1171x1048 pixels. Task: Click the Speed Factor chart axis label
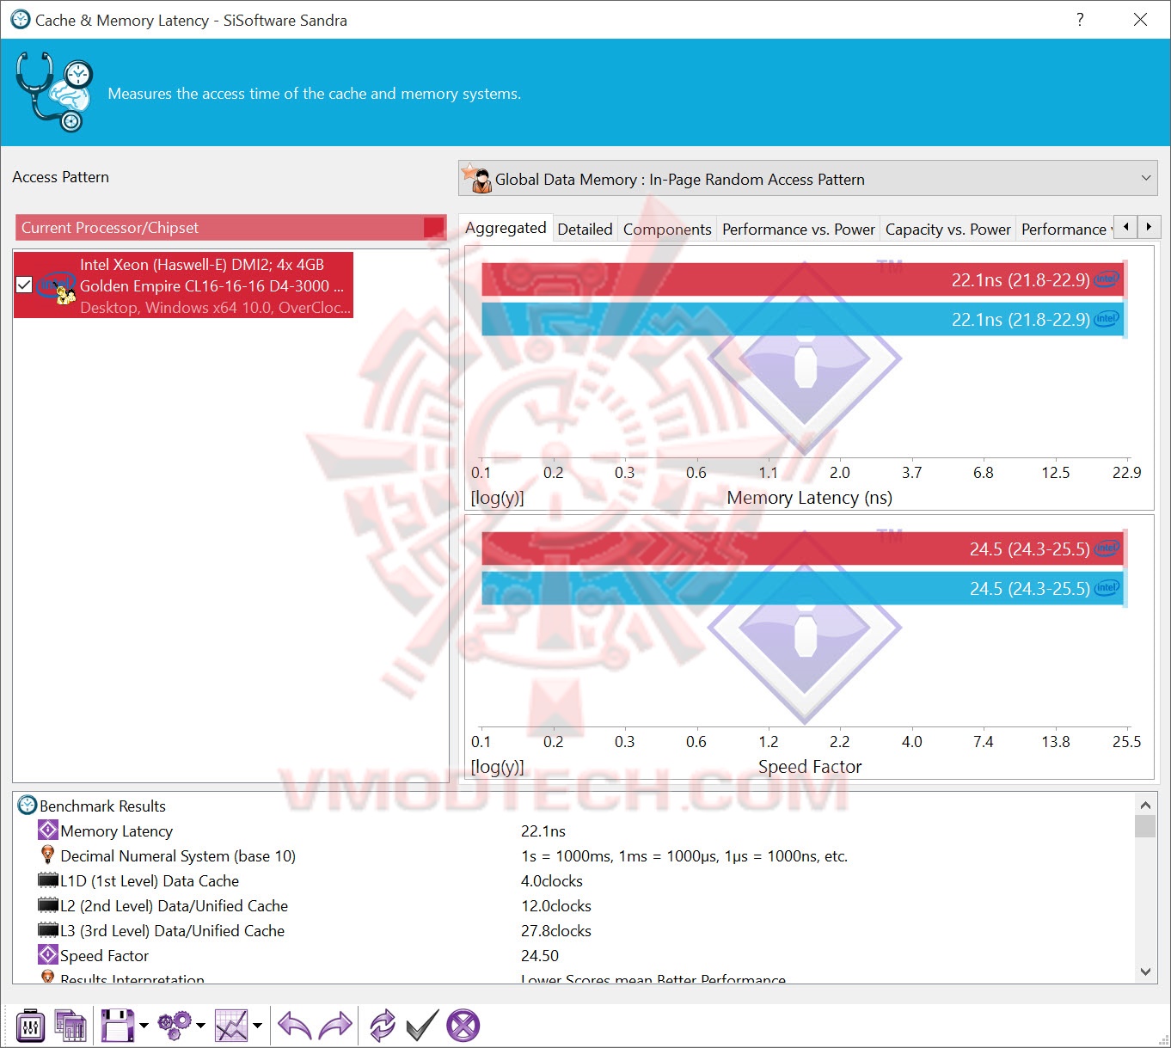coord(810,766)
